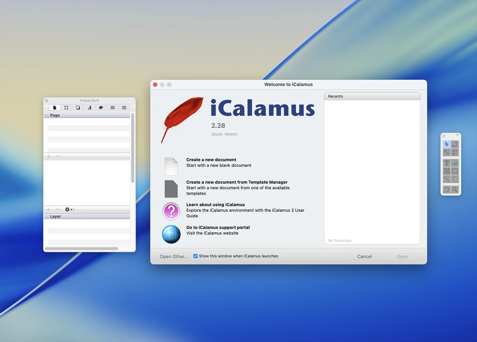Click the Open Other... button
Viewport: 477px width, 342px height.
click(x=174, y=256)
